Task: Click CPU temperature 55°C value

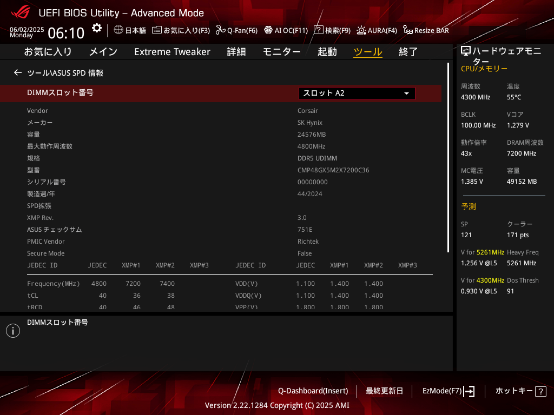Action: point(514,97)
